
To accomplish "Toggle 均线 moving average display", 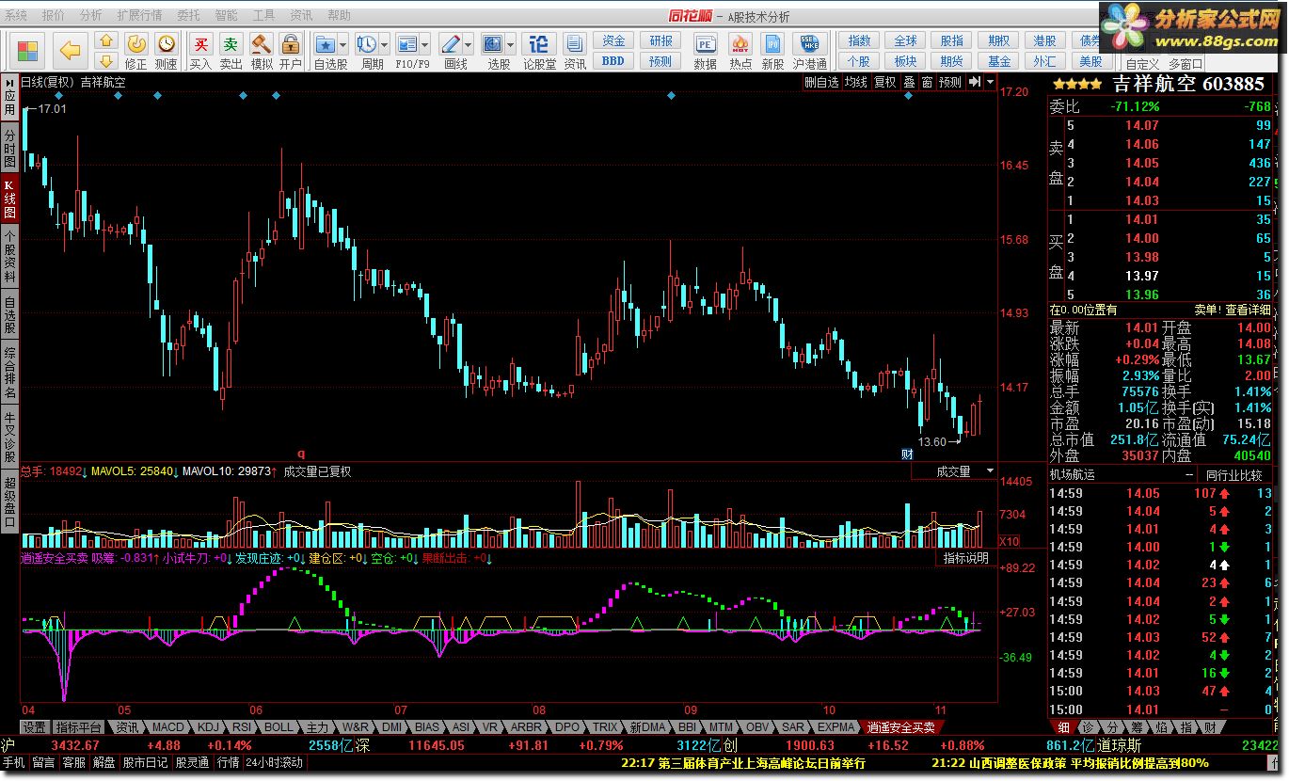I will tap(855, 82).
